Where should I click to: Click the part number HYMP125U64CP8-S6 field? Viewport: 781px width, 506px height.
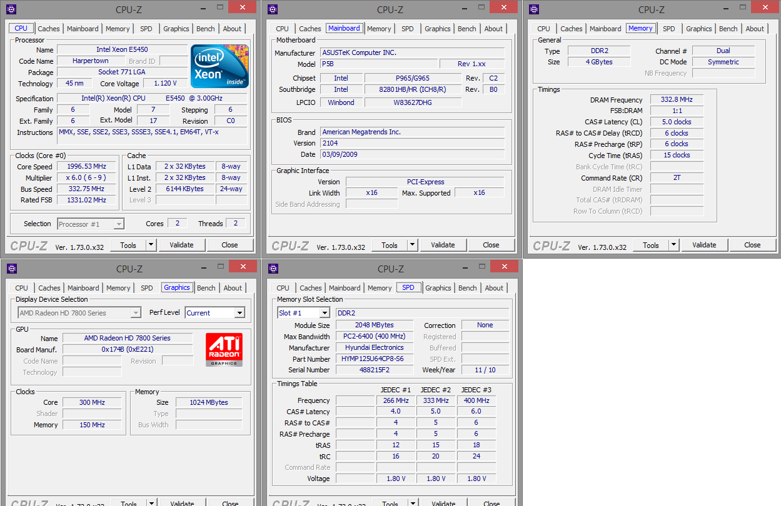[x=375, y=359]
